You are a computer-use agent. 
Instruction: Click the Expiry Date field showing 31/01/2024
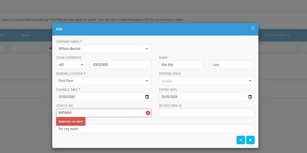[202, 97]
